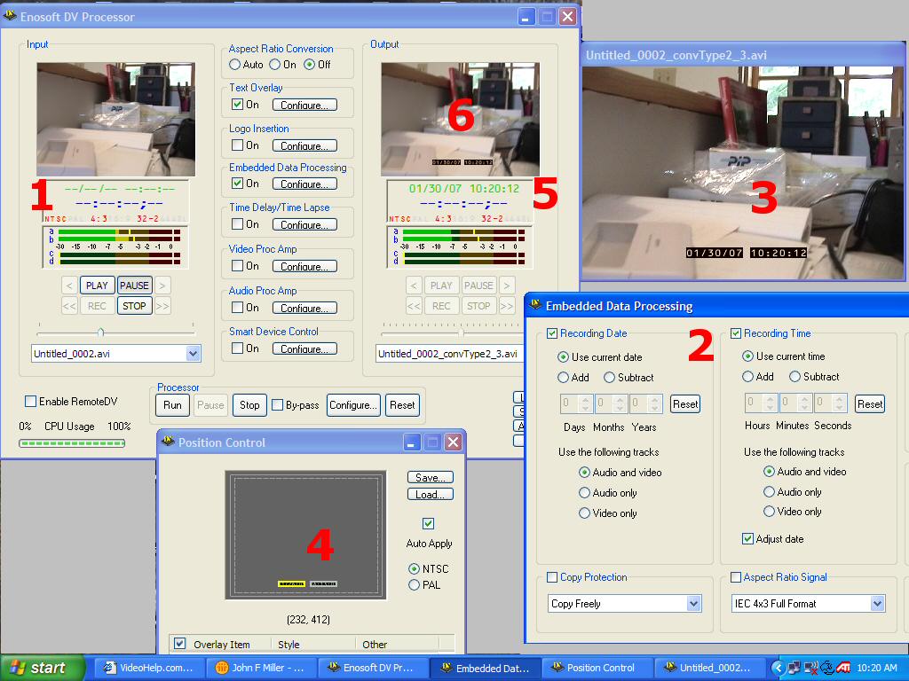Click output file name field

pos(449,353)
